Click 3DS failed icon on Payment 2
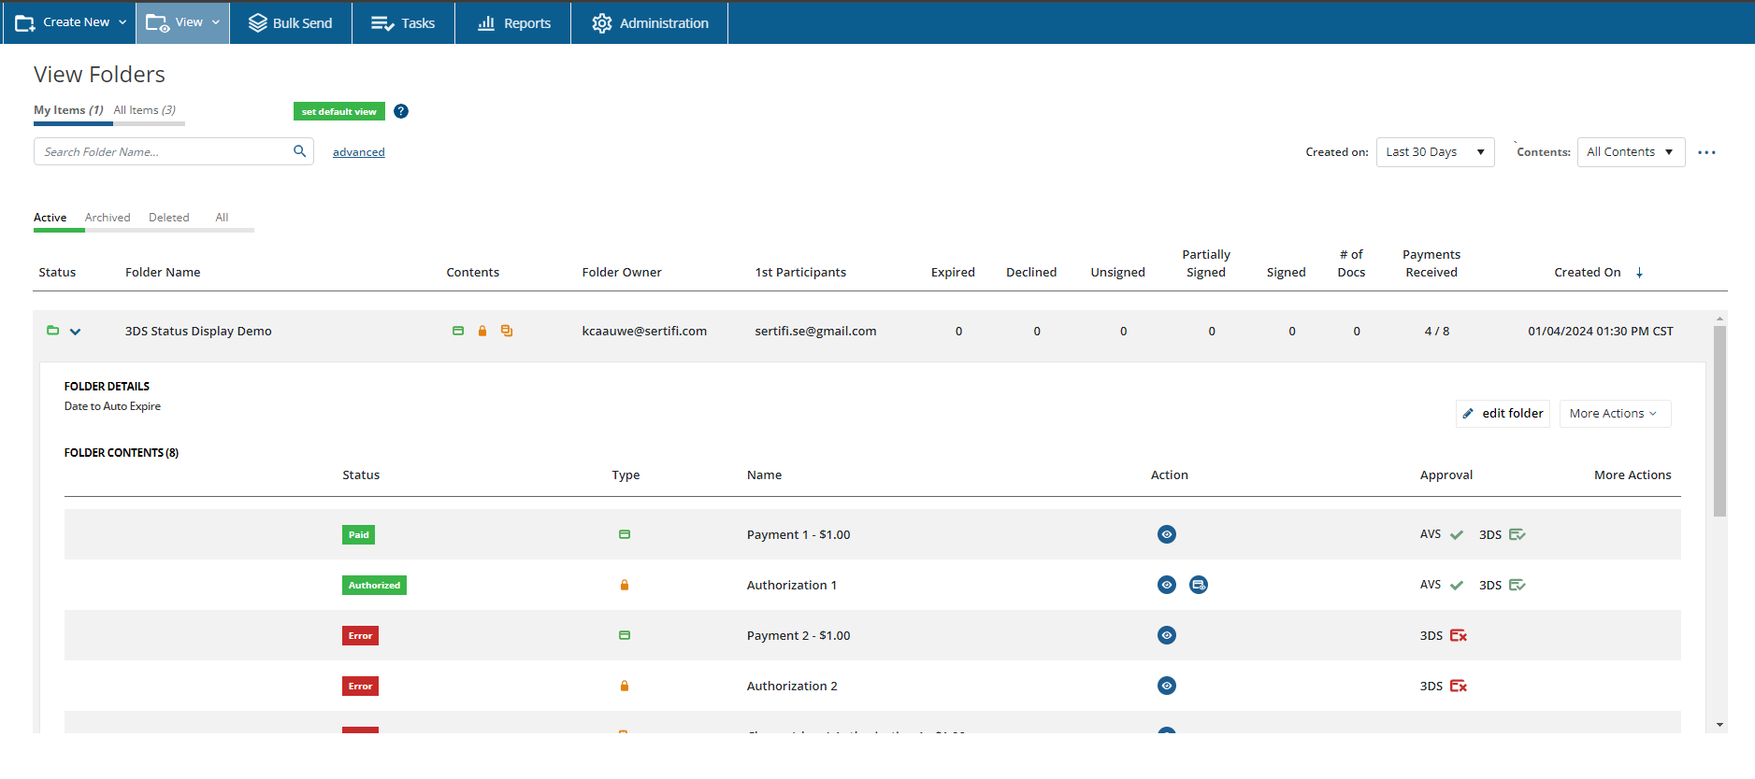This screenshot has height=779, width=1755. (x=1459, y=635)
